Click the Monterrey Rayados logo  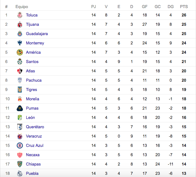click(20, 43)
